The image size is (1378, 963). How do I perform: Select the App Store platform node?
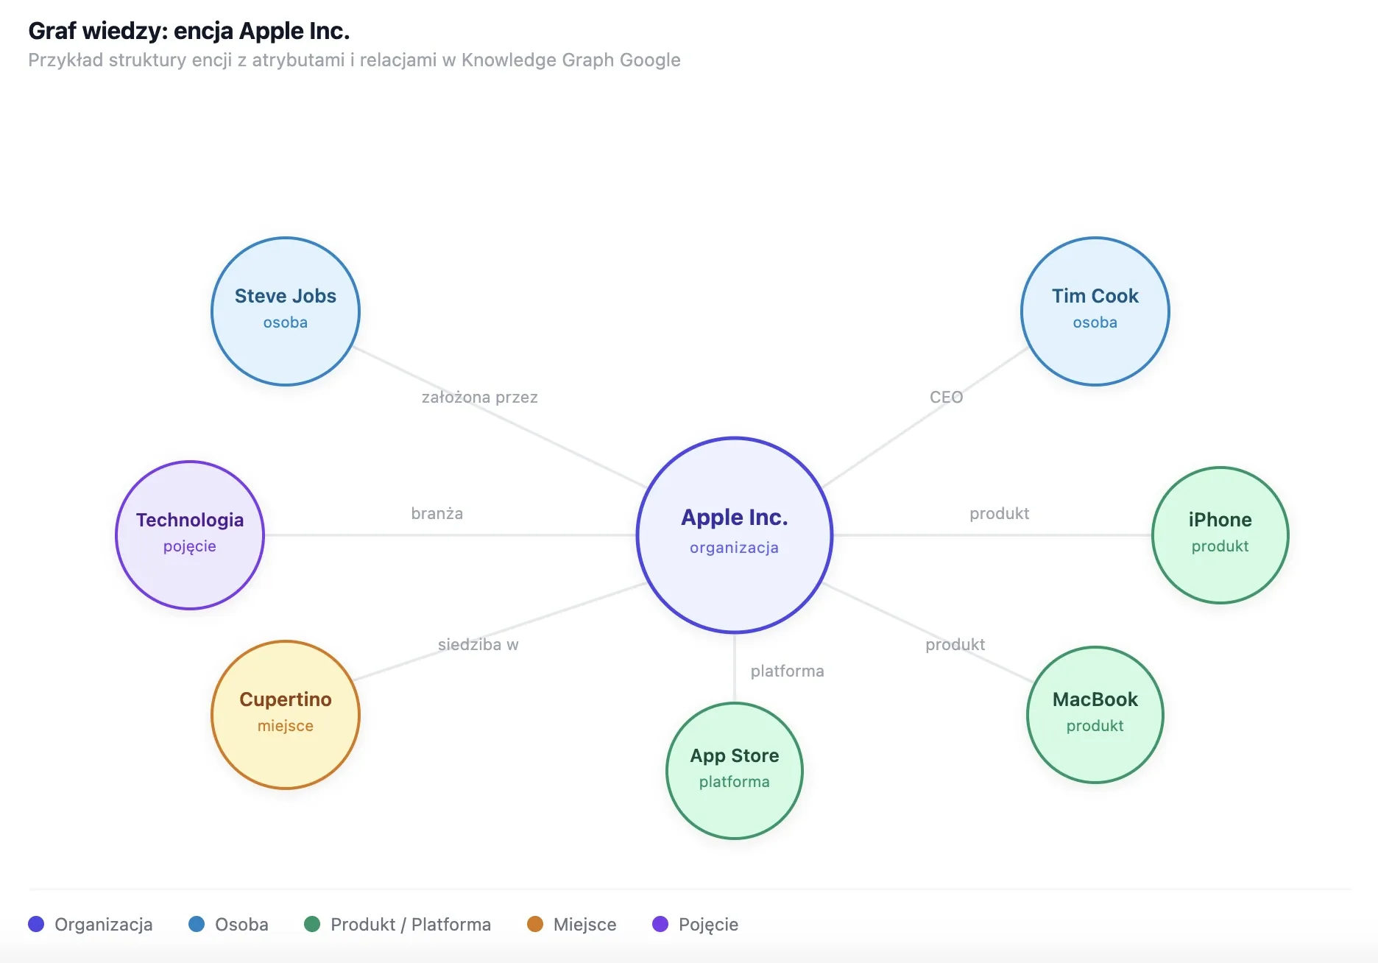(x=735, y=771)
